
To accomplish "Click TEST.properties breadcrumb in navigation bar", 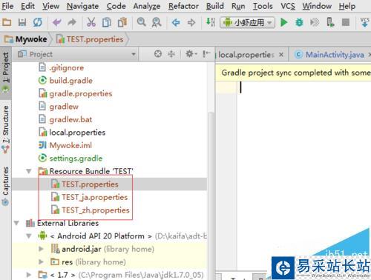I will tap(91, 39).
